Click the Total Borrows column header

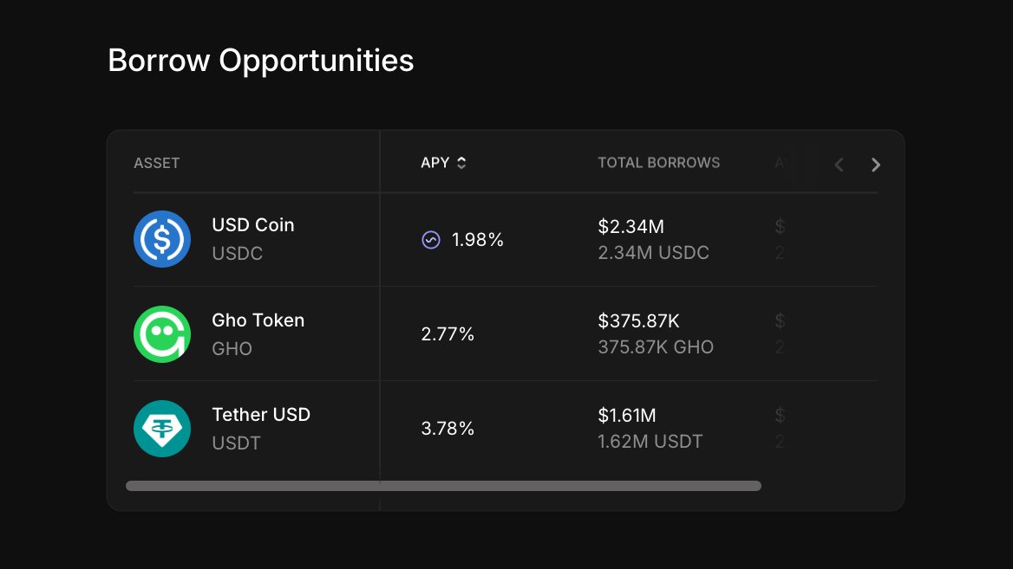coord(658,163)
